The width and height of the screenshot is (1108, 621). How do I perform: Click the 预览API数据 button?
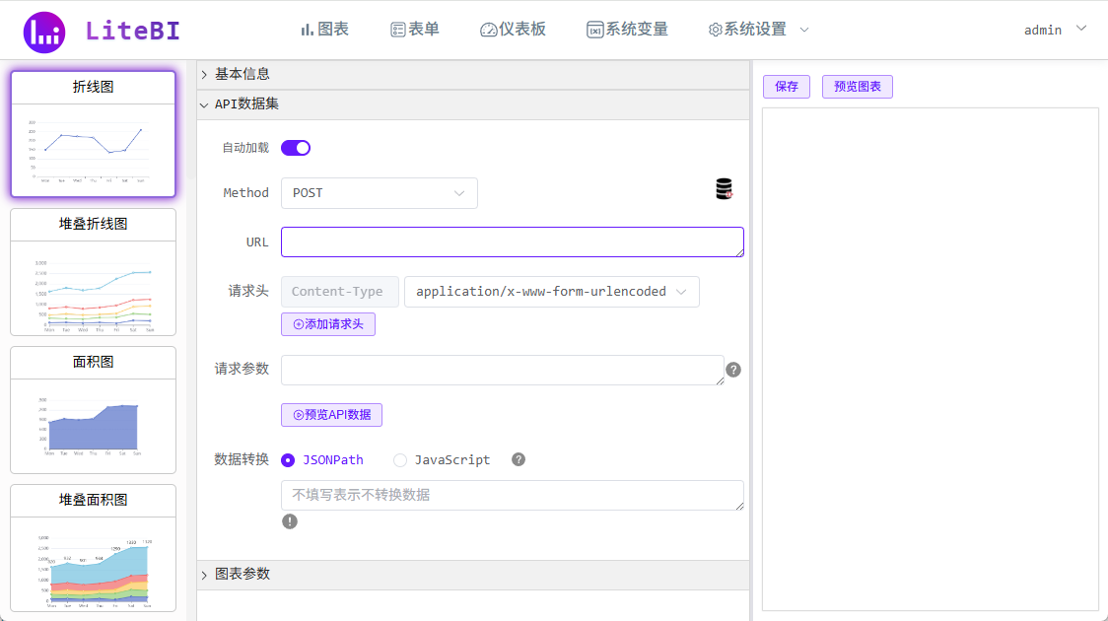click(x=331, y=414)
